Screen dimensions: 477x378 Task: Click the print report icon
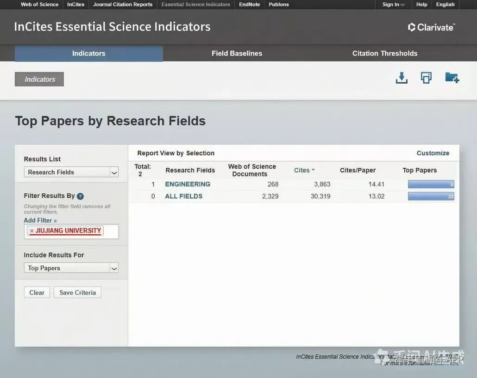coord(426,78)
